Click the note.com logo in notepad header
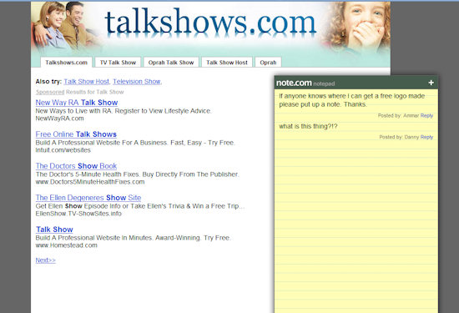This screenshot has width=459, height=313. click(x=294, y=83)
